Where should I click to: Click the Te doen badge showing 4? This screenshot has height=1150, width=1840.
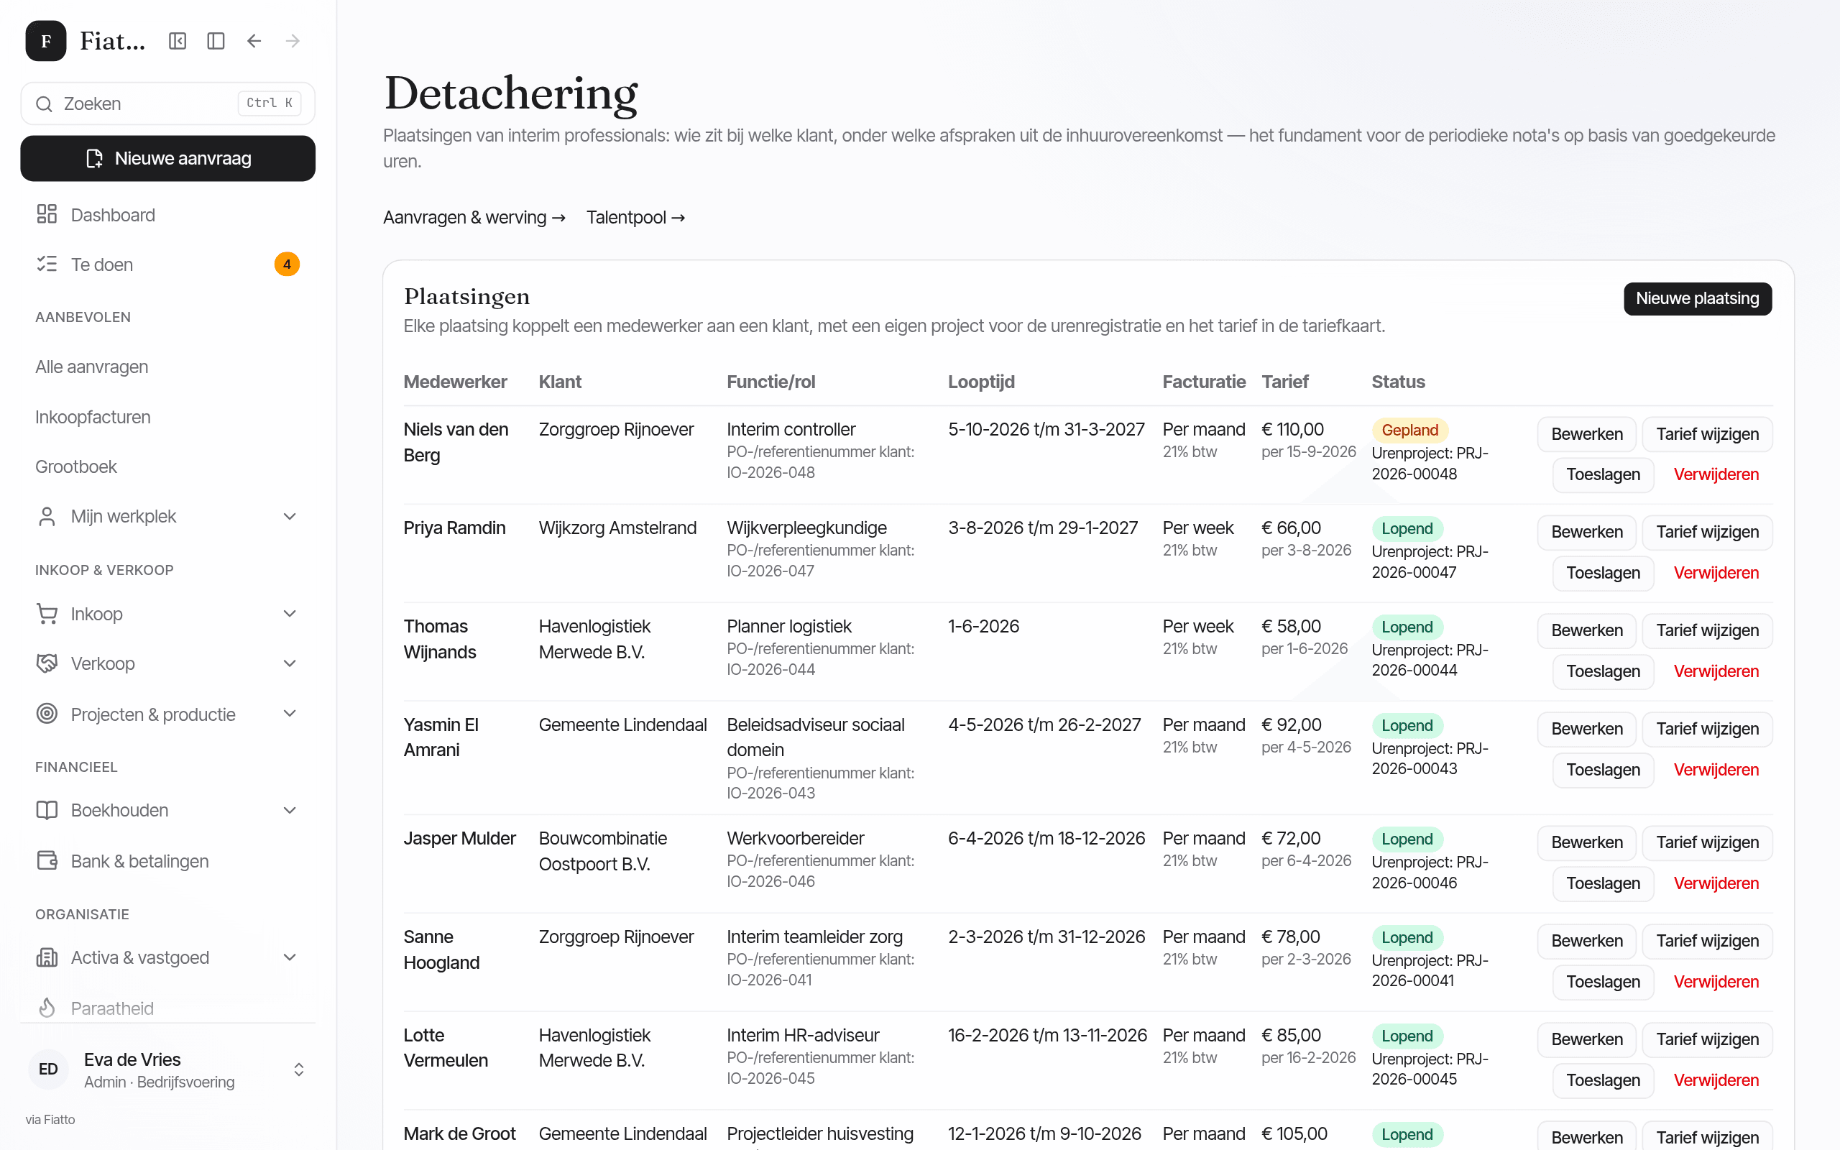[x=287, y=264]
